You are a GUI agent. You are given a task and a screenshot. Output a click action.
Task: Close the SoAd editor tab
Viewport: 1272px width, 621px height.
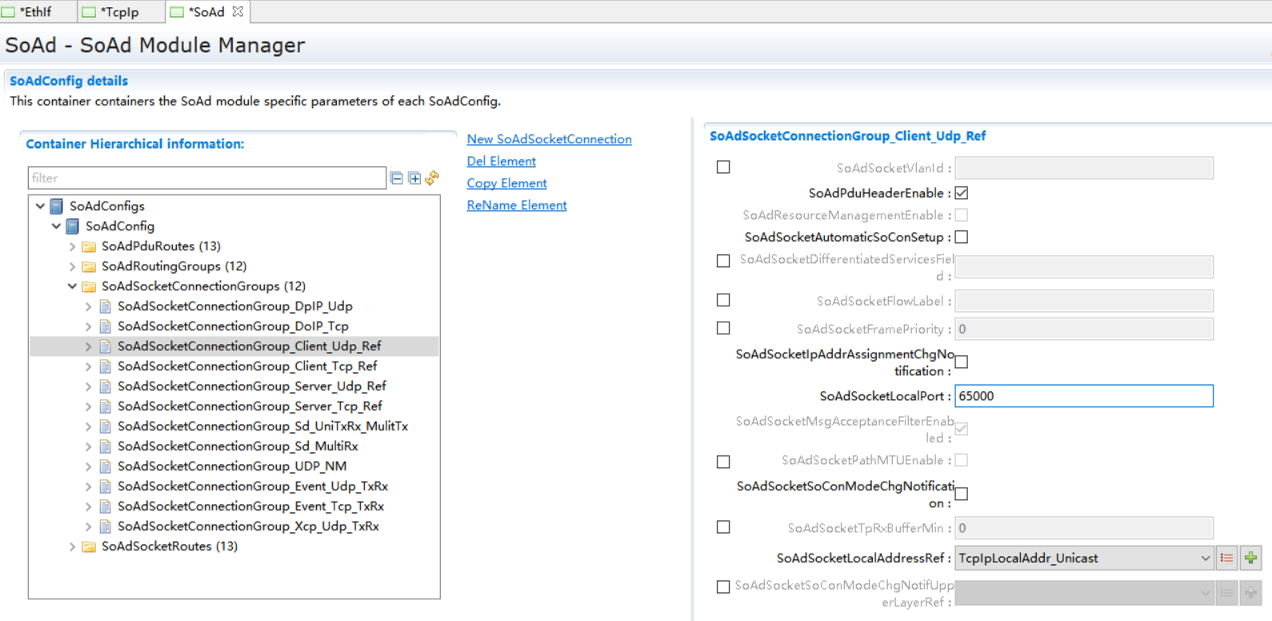tap(238, 12)
